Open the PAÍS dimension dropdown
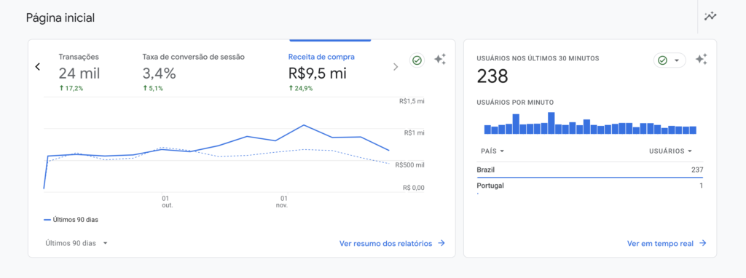This screenshot has width=746, height=278. [x=492, y=151]
